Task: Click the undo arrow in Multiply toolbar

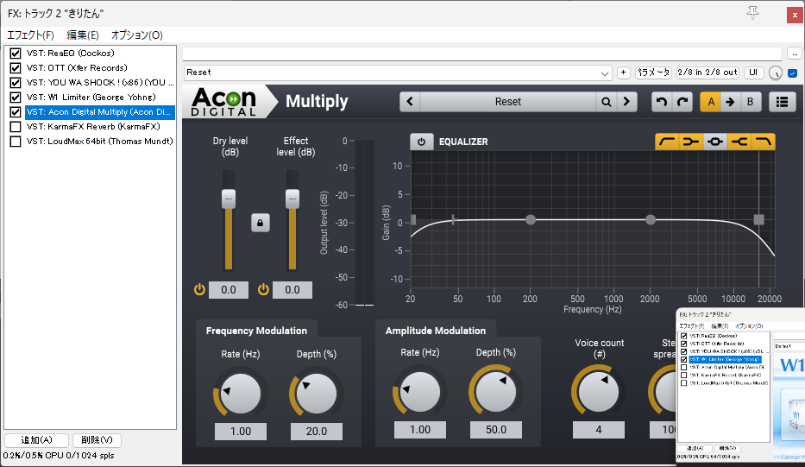Action: click(x=662, y=102)
